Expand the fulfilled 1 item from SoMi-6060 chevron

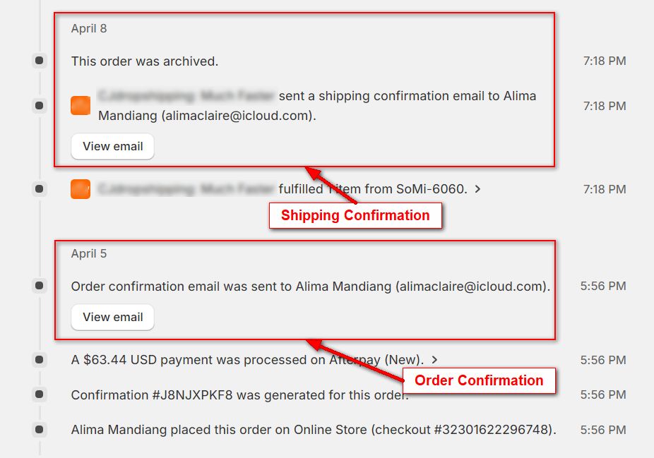coord(478,189)
